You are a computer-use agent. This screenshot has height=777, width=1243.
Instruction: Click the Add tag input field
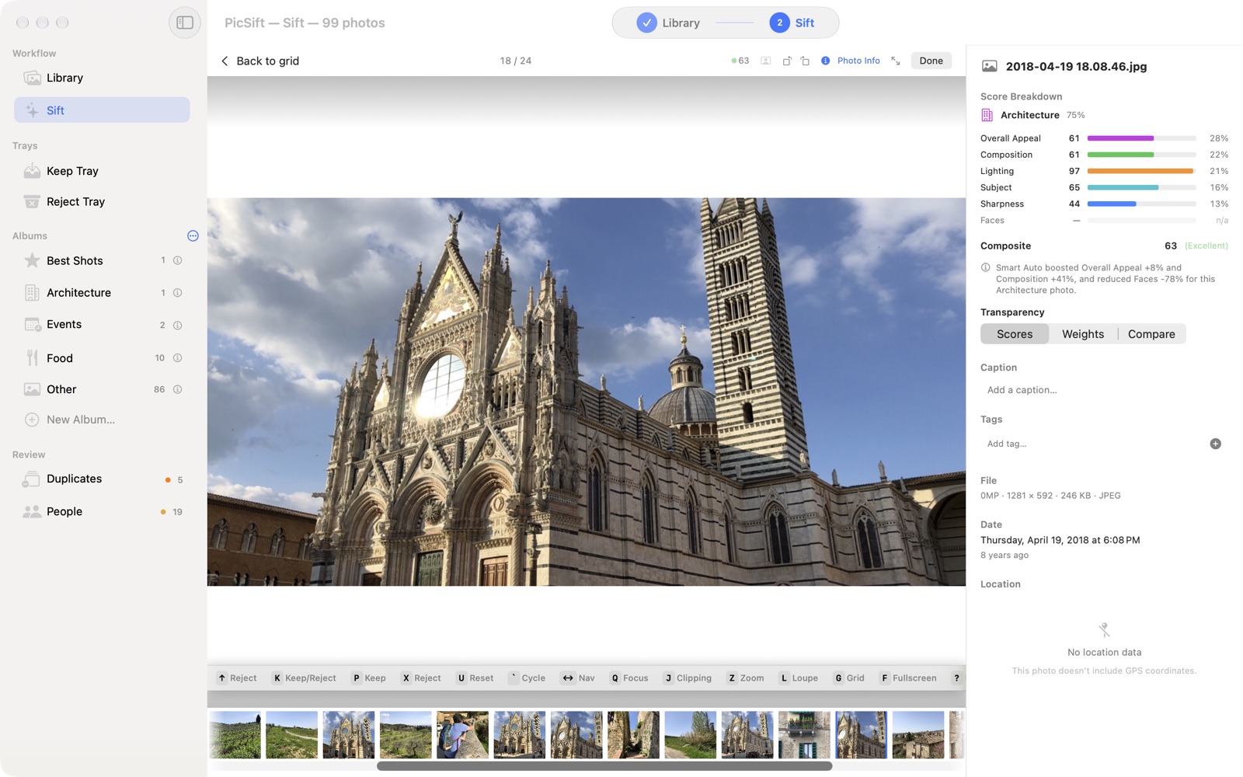(x=1092, y=444)
